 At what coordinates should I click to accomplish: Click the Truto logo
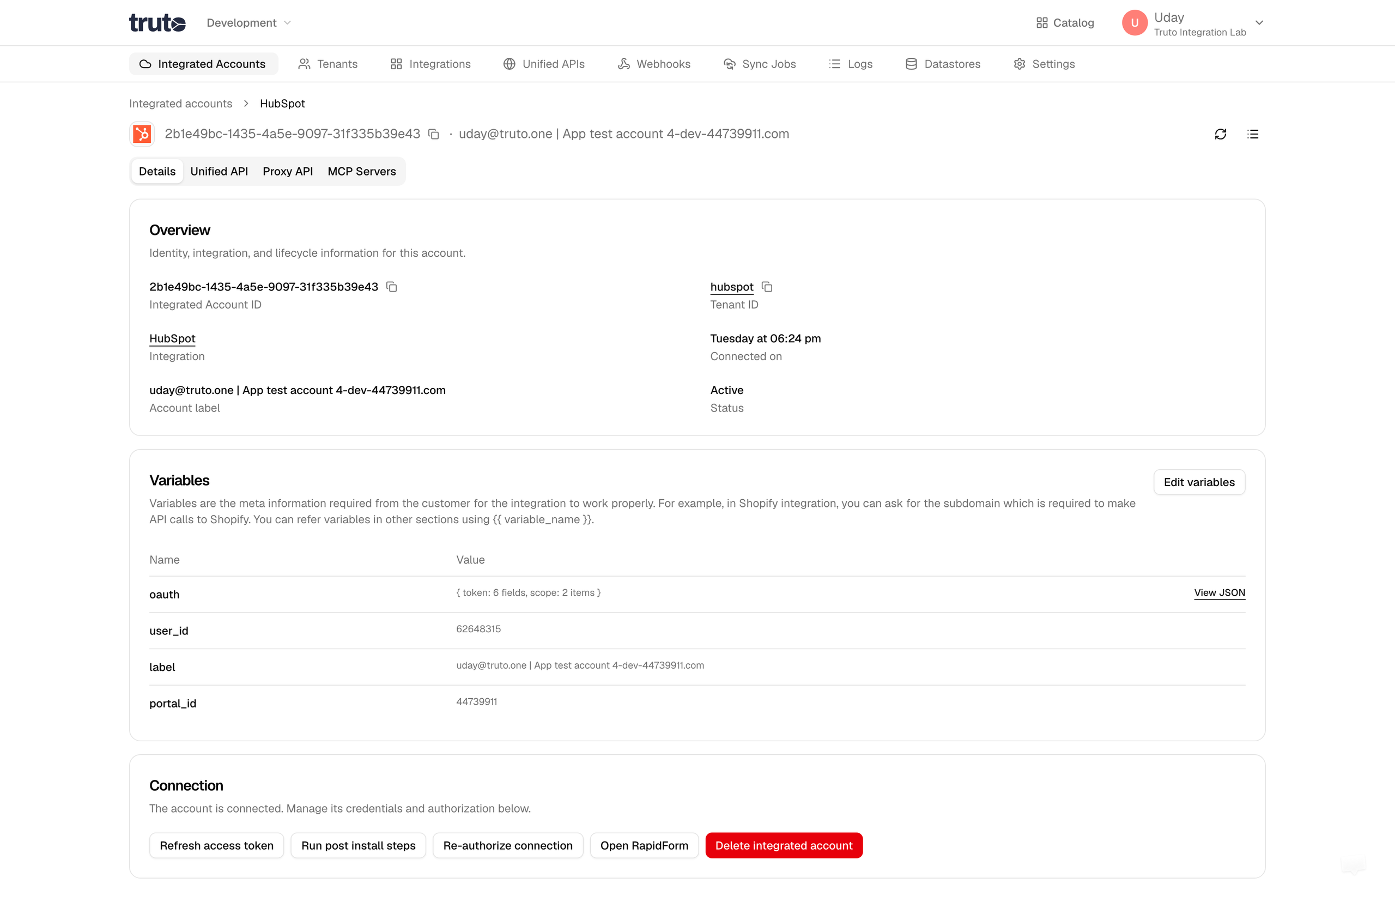157,23
